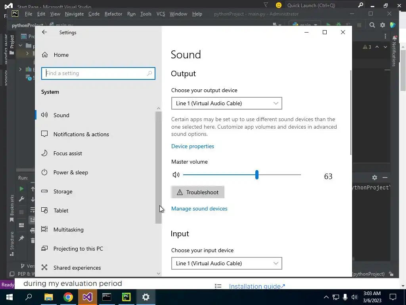
Task: Click Visual Studio Quick Launch search box
Action: tap(321, 5)
